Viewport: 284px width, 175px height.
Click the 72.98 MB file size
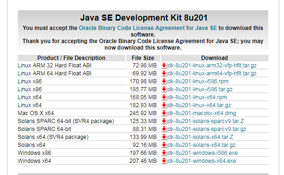click(145, 66)
